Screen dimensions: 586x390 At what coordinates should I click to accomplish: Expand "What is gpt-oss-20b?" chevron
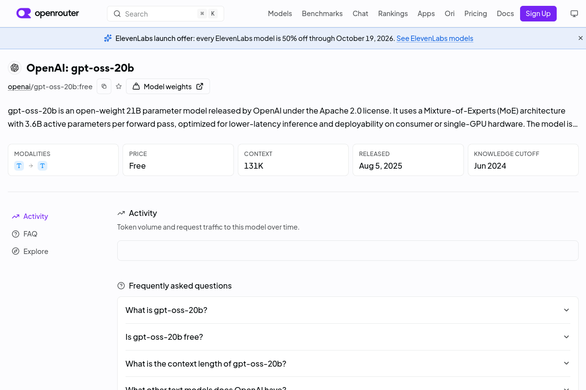coord(566,310)
